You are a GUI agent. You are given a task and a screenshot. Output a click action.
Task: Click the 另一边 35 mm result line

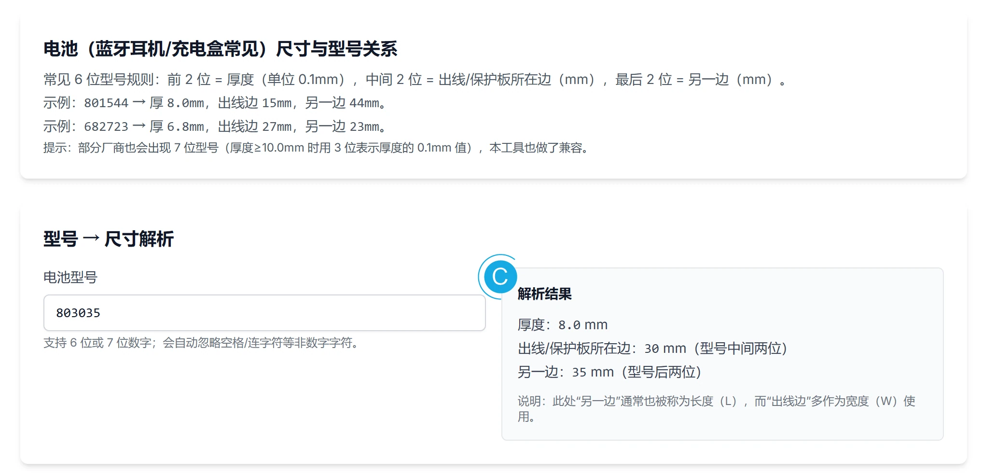(609, 372)
